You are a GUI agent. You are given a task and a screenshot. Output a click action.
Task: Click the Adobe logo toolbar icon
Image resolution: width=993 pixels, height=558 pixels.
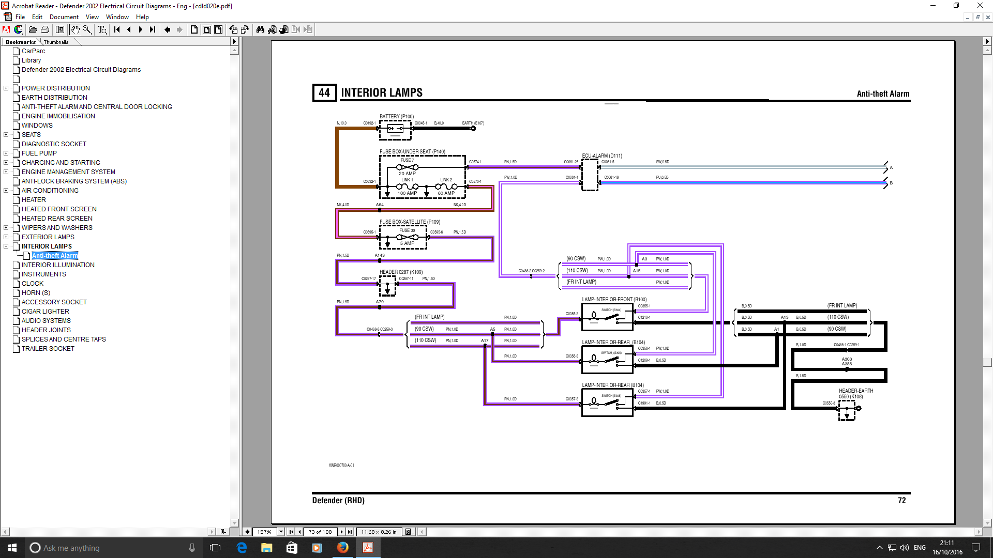pos(7,29)
